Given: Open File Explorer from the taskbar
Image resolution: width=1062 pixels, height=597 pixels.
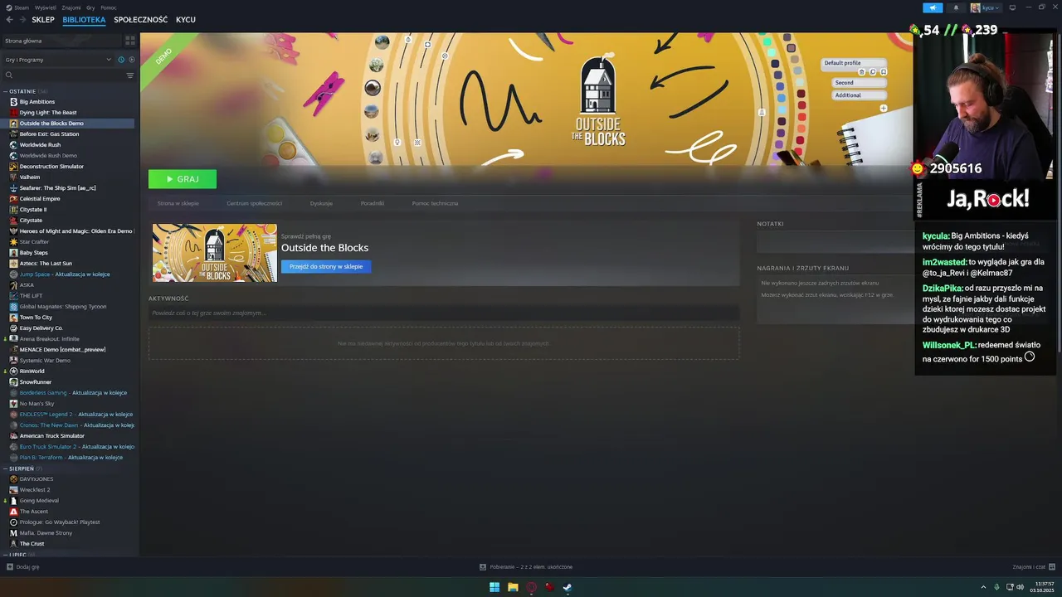Looking at the screenshot, I should click(513, 587).
